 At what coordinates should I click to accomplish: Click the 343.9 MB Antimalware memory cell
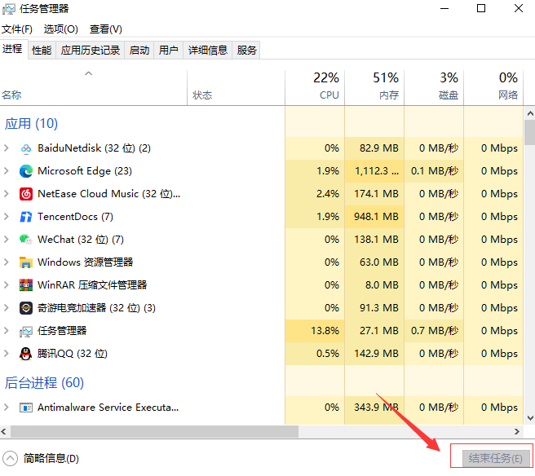point(374,408)
